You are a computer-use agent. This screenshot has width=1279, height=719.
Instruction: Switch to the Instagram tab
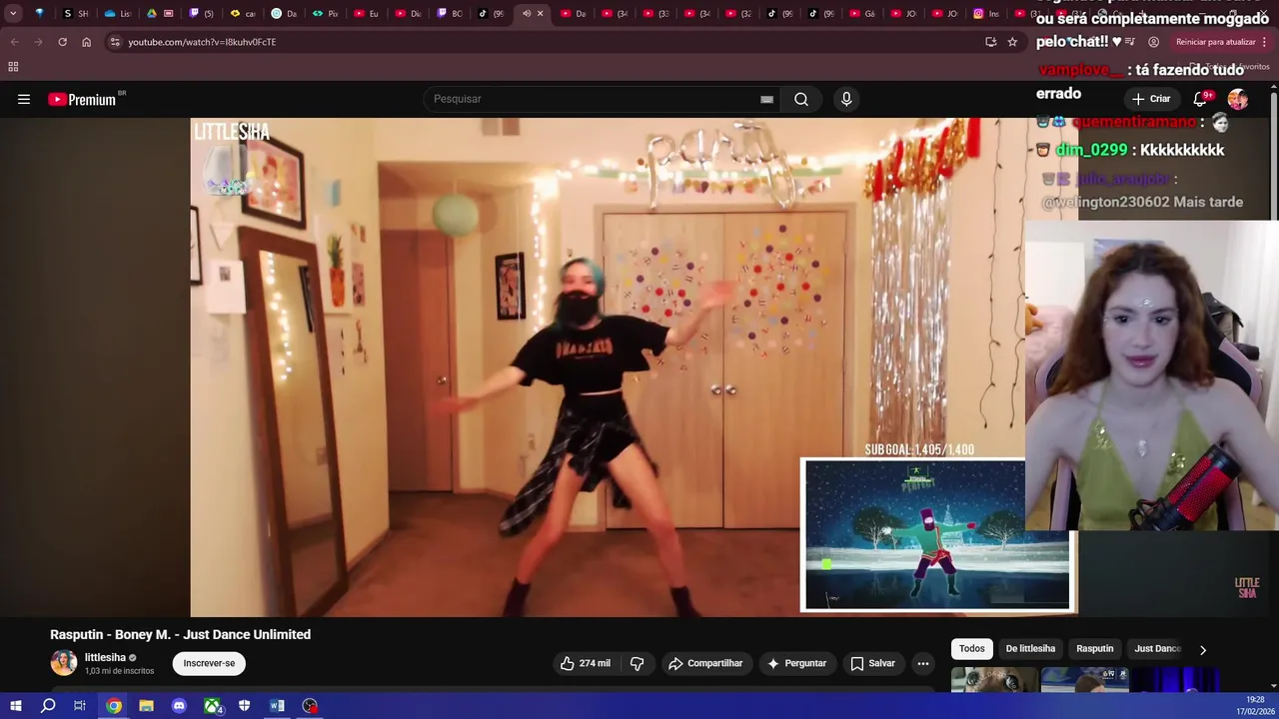986,14
